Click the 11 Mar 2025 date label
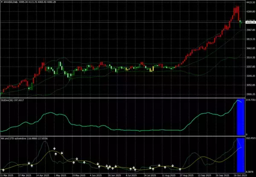256x177 pixels. tap(9, 175)
